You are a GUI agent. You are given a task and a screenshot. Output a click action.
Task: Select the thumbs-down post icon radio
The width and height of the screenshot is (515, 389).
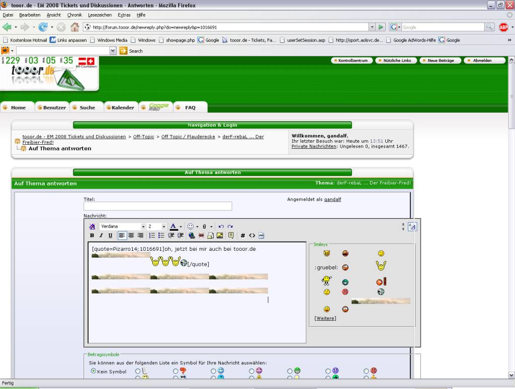click(367, 377)
